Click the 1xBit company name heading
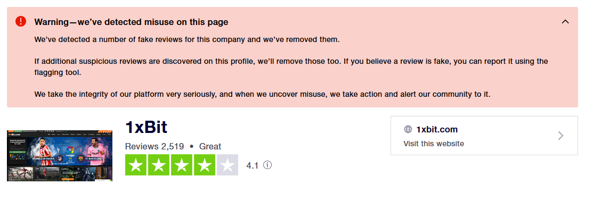Image resolution: width=601 pixels, height=201 pixels. (x=147, y=127)
